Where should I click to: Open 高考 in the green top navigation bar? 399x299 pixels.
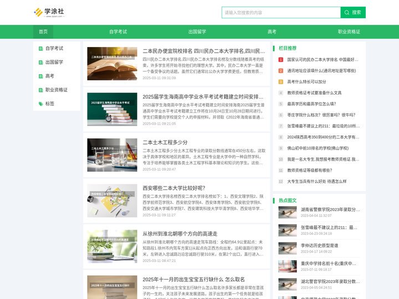pos(272,32)
